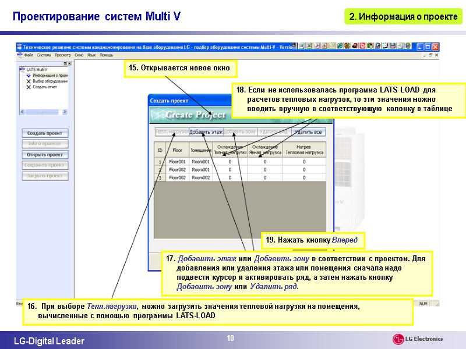
Task: Click the blue arrow icon beside Информация о проекте
Action: (28, 76)
